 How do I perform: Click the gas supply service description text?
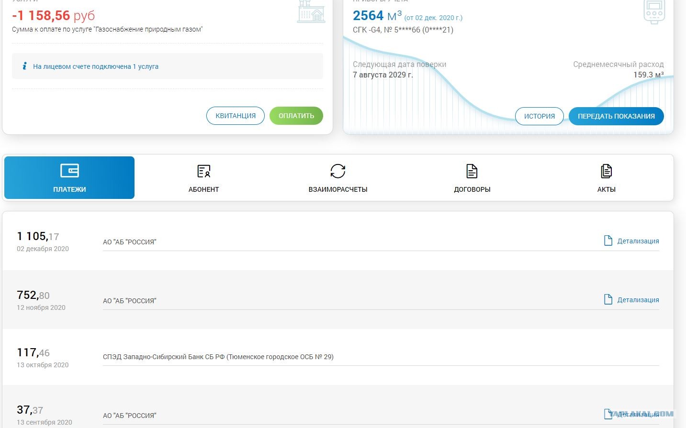click(x=107, y=29)
